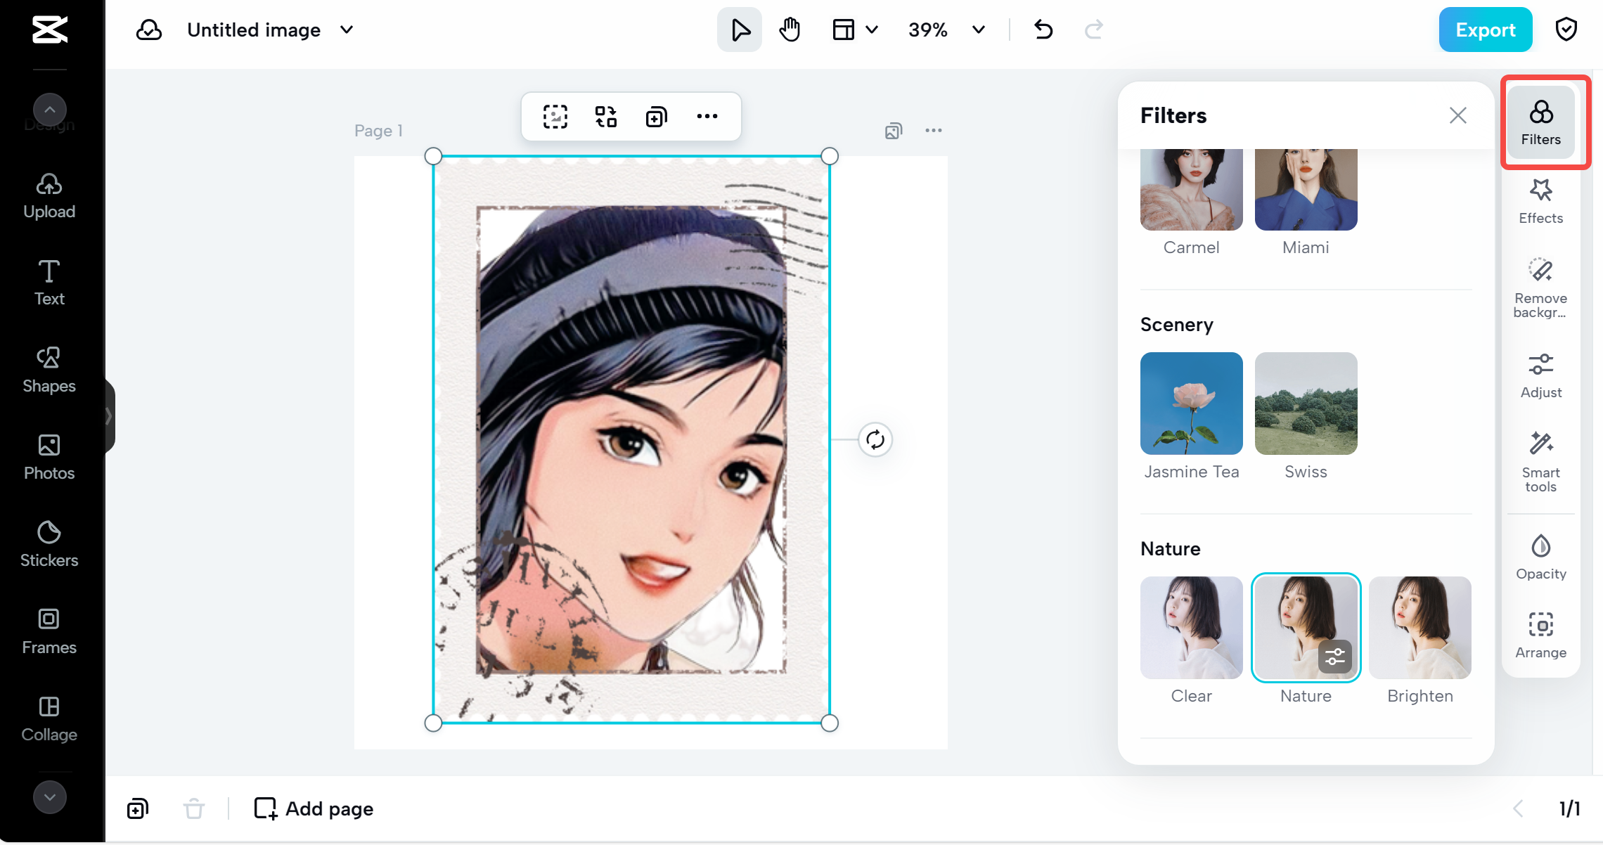Open more options on the floating toolbar
Image resolution: width=1603 pixels, height=845 pixels.
point(707,116)
